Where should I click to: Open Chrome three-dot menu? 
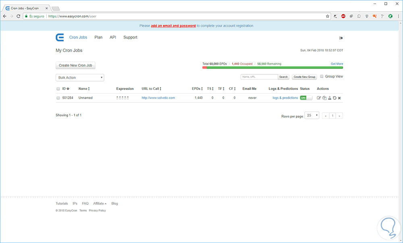pos(399,16)
